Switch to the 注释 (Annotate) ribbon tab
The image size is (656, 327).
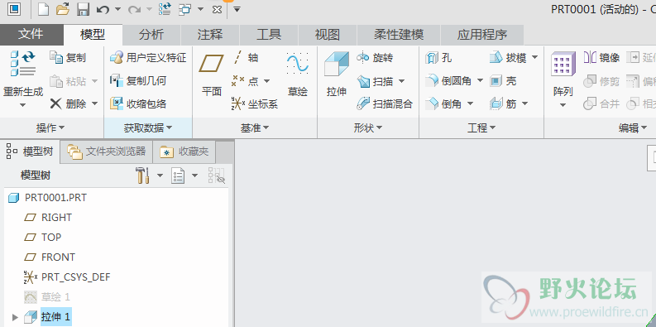point(210,35)
